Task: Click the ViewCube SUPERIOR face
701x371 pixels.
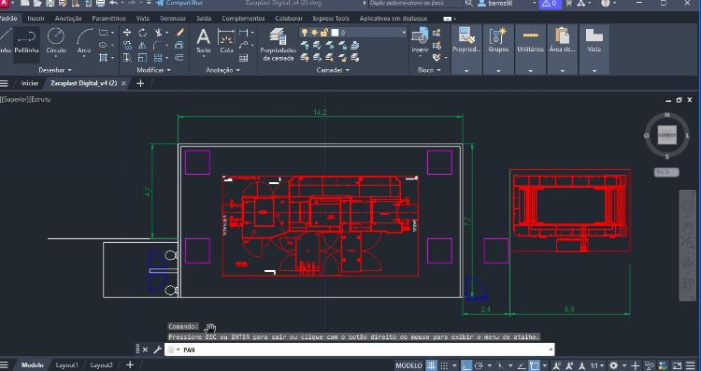Action: (667, 135)
